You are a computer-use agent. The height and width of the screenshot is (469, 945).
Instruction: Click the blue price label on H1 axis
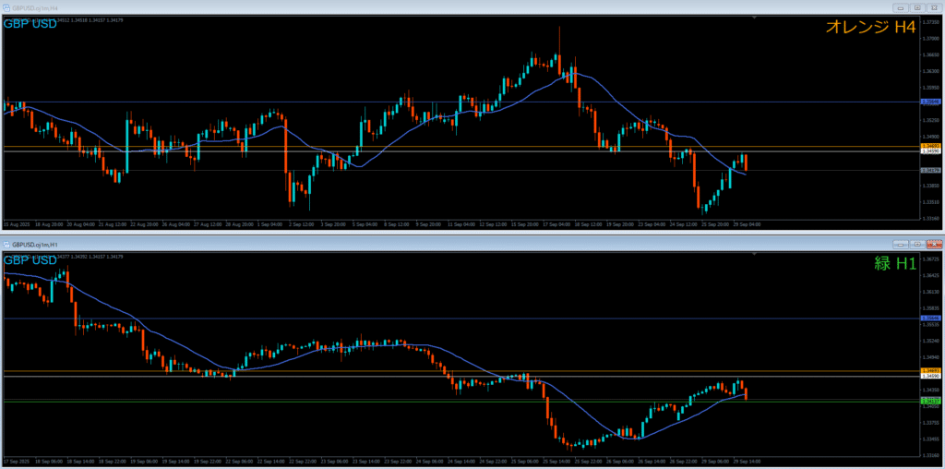(930, 319)
